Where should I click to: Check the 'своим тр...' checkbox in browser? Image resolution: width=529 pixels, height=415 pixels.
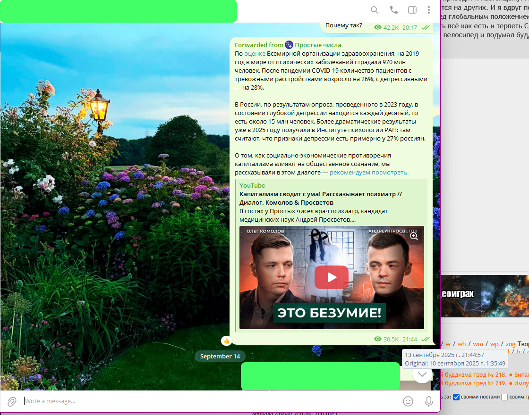[504, 397]
